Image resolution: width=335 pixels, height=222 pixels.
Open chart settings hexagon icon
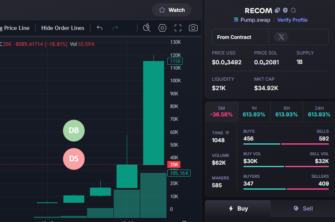[162, 28]
